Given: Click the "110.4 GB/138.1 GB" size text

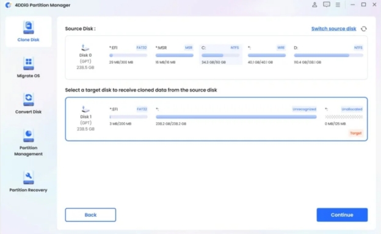Looking at the screenshot, I should (x=307, y=62).
